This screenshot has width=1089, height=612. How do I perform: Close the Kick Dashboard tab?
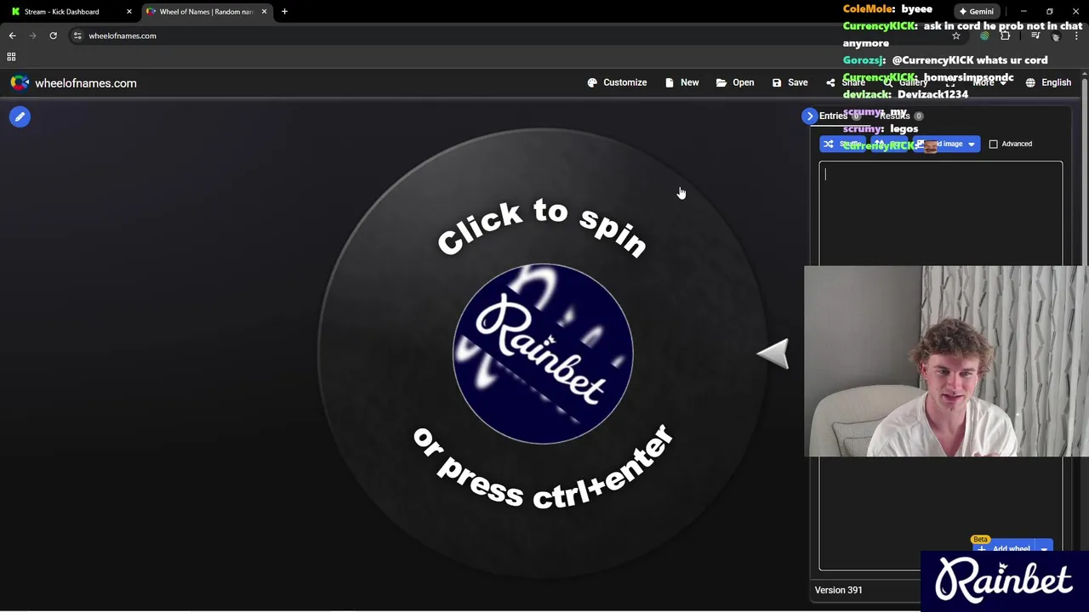click(129, 11)
